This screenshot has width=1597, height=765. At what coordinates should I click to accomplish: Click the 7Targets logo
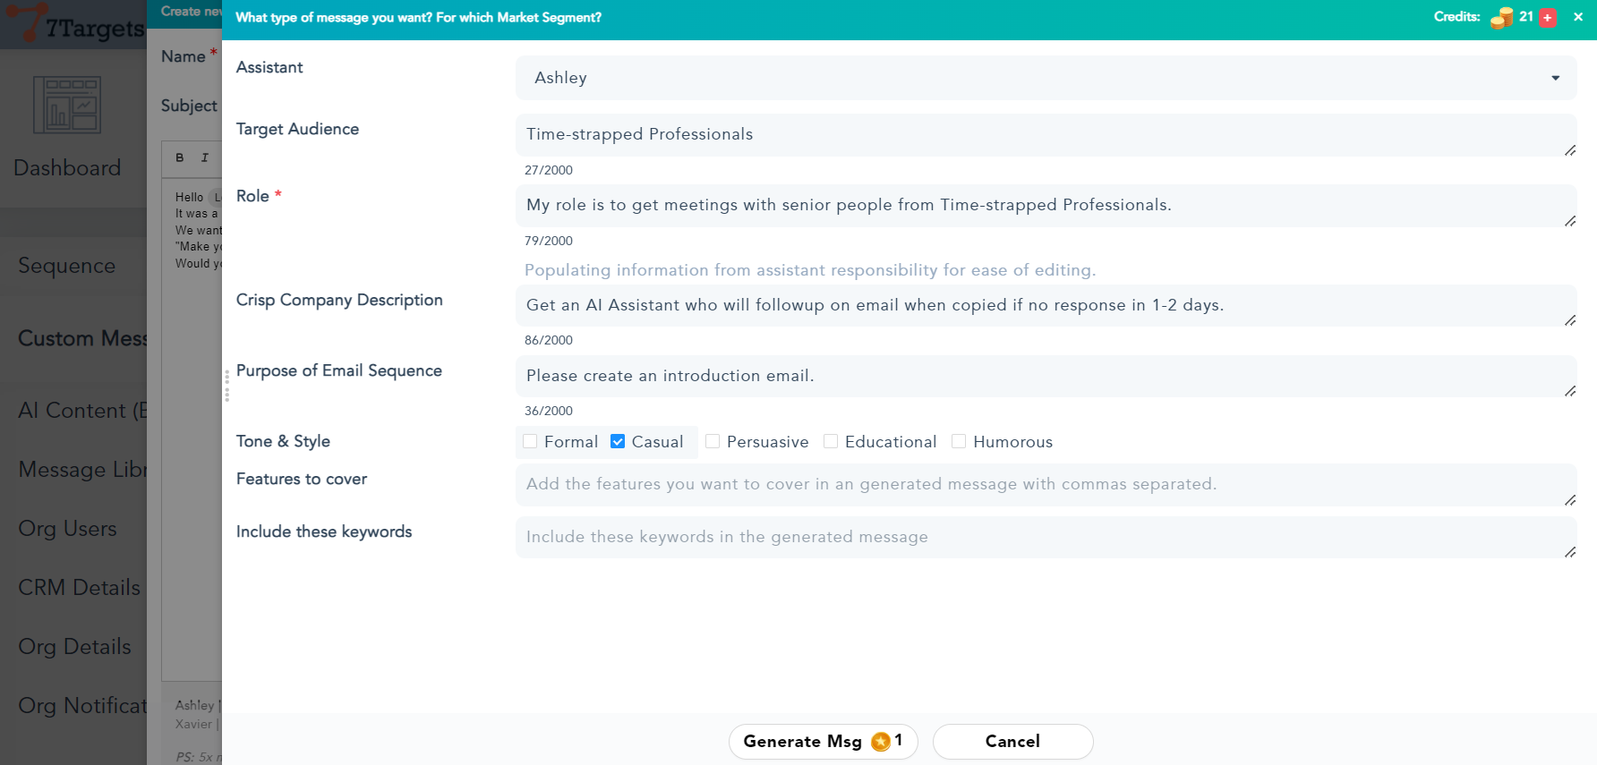point(73,25)
